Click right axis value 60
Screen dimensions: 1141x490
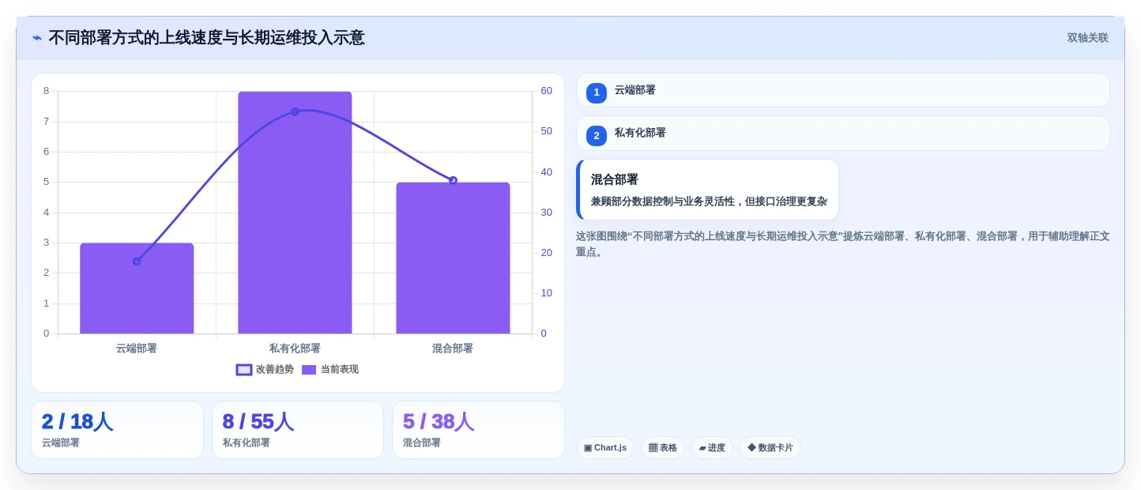tap(546, 91)
